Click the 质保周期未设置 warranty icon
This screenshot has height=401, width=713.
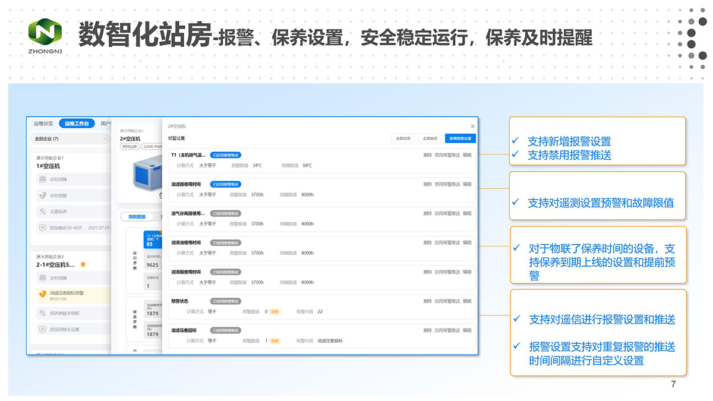coord(42,329)
